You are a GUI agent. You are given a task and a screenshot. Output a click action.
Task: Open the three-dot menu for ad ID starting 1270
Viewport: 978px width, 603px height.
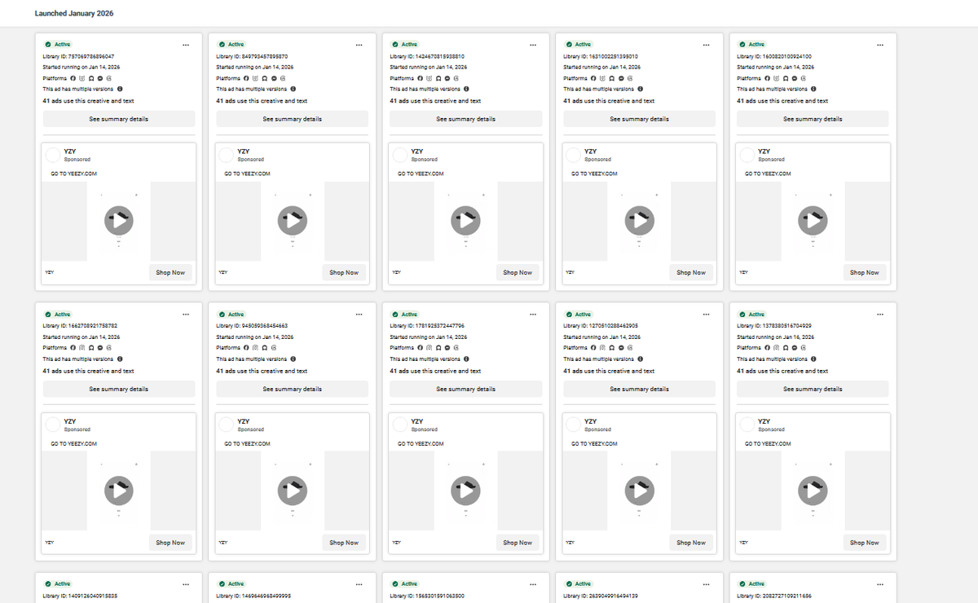pyautogui.click(x=707, y=315)
